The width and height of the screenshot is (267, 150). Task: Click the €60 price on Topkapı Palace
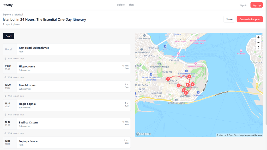coord(127,143)
